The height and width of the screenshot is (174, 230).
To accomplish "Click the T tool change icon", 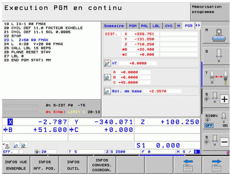I will pyautogui.click(x=216, y=78).
